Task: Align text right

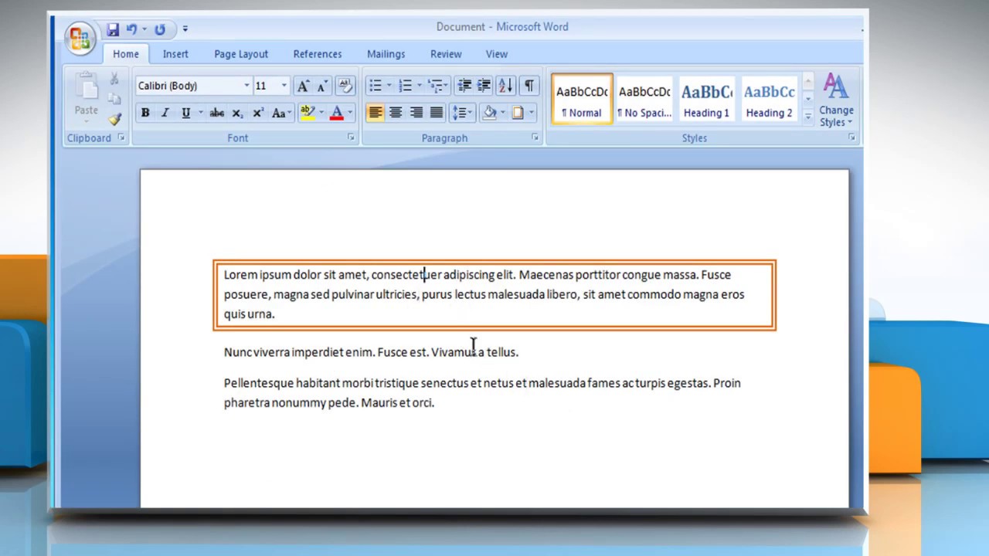Action: click(x=416, y=113)
